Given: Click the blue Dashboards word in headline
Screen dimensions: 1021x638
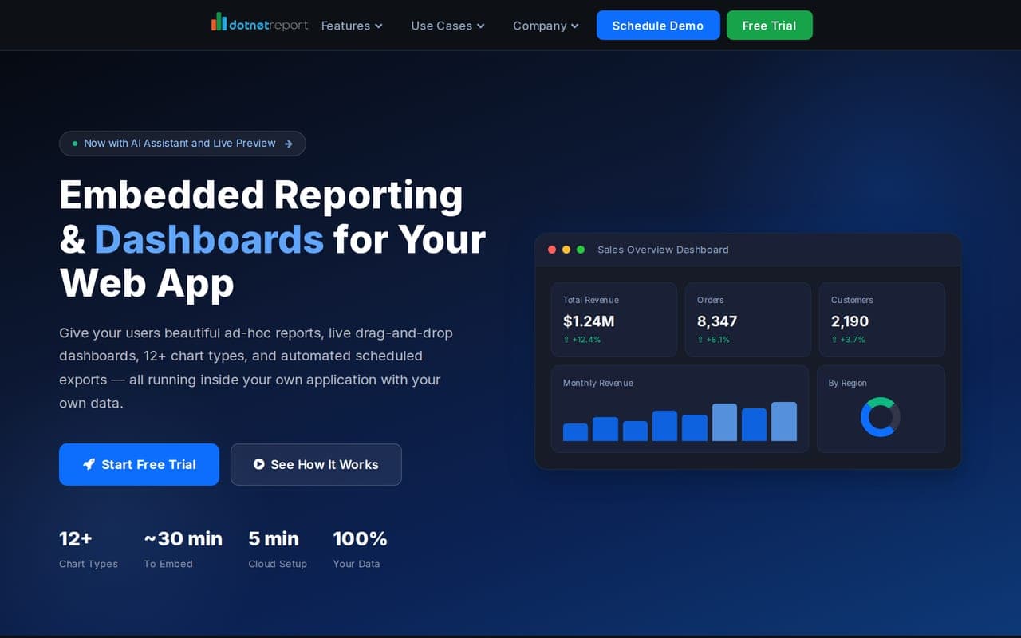Looking at the screenshot, I should 209,238.
